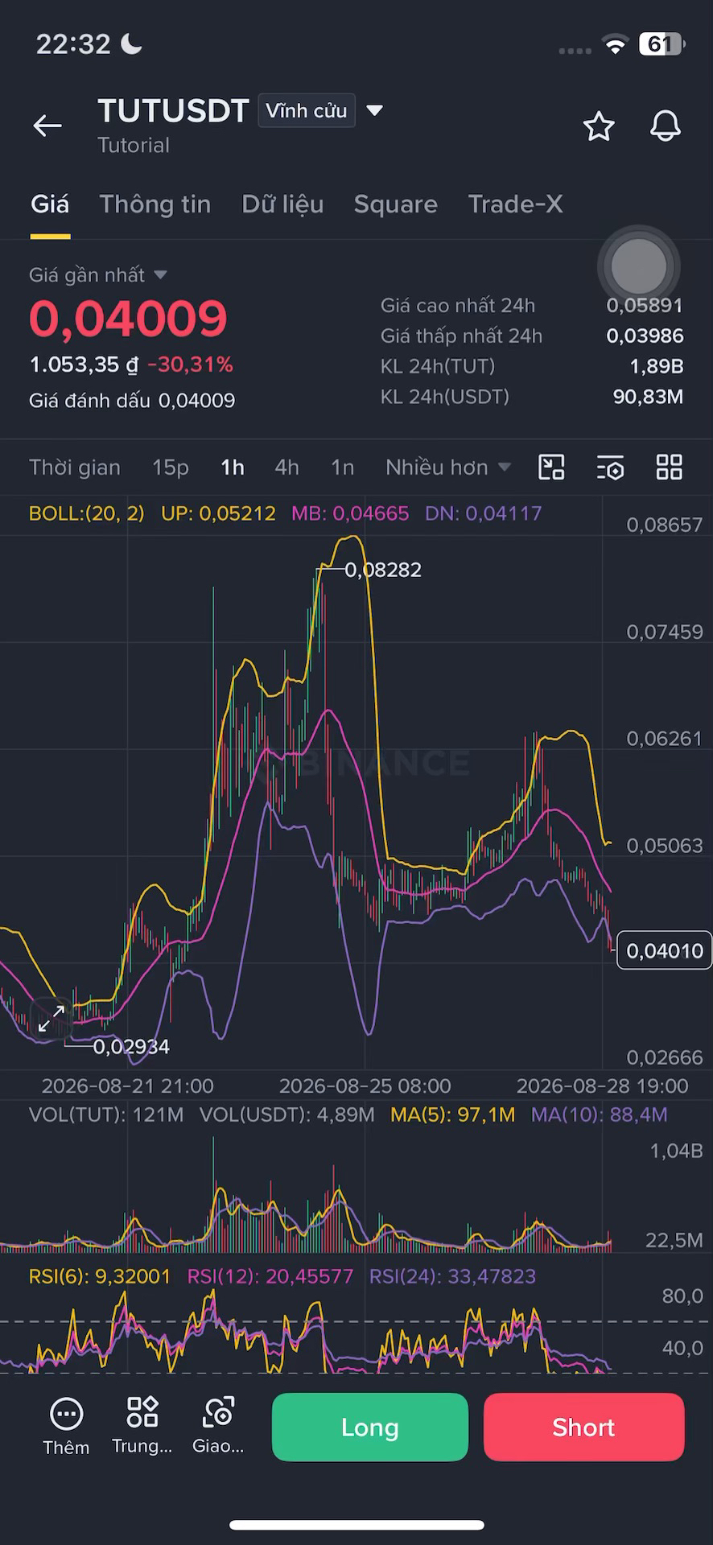Viewport: 713px width, 1545px height.
Task: Tap the 2026-08-21 21:00 time axis label
Action: coord(128,1086)
